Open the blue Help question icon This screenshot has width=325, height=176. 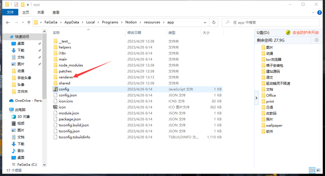[x=320, y=13]
